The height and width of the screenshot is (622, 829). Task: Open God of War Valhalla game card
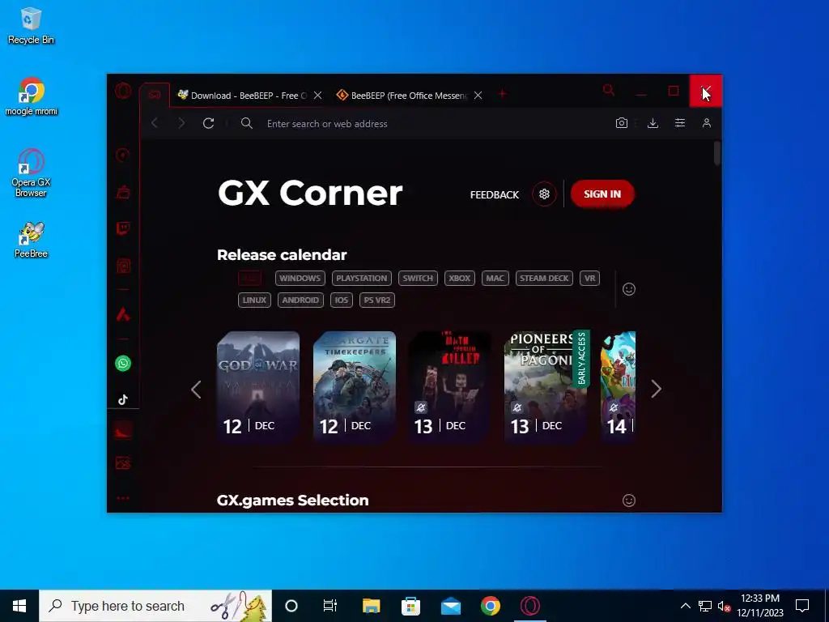tap(258, 387)
